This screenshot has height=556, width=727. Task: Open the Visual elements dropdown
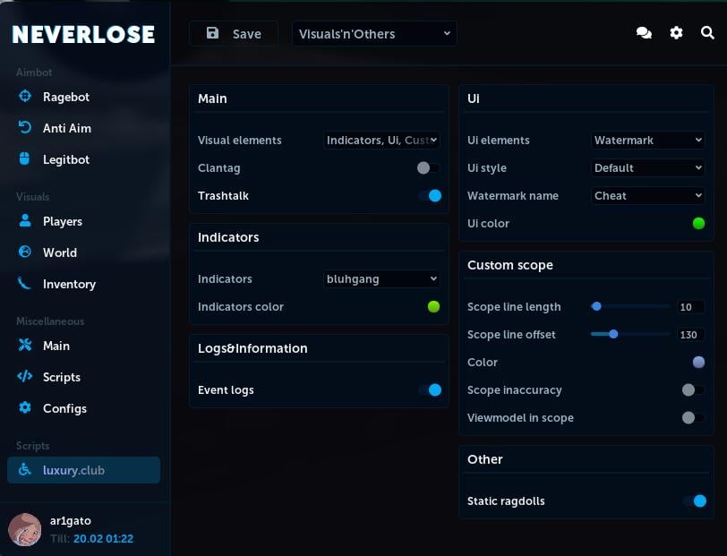coord(381,140)
